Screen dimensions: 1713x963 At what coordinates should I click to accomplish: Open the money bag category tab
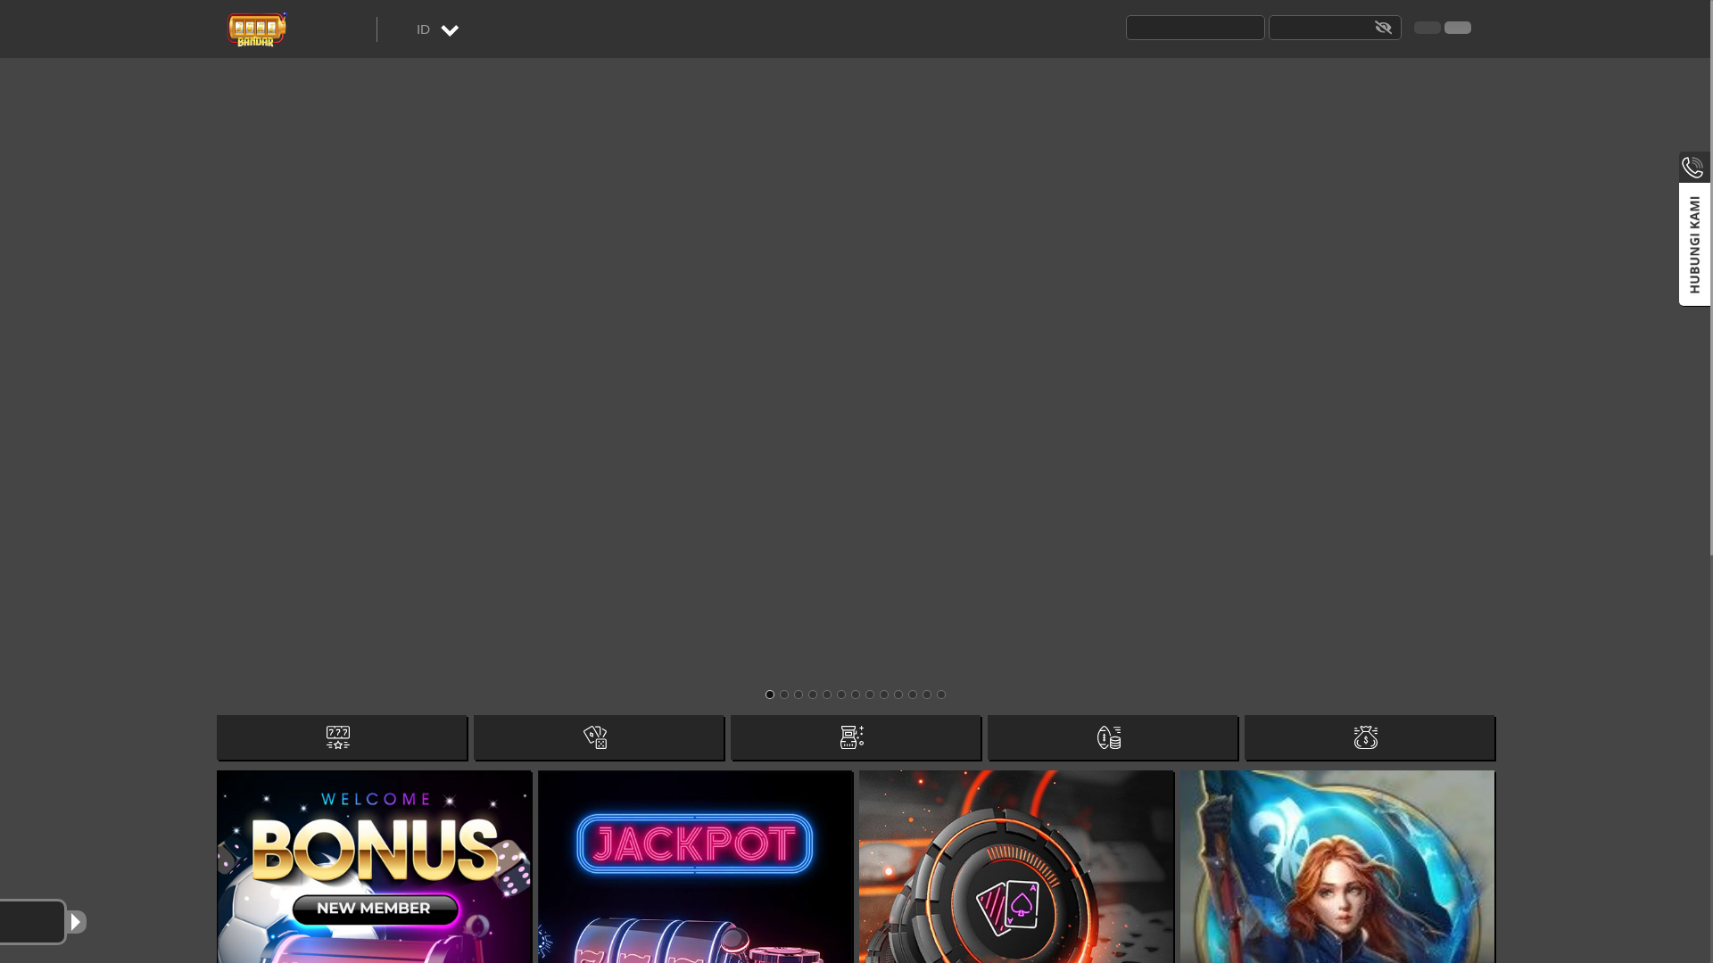(x=1370, y=737)
